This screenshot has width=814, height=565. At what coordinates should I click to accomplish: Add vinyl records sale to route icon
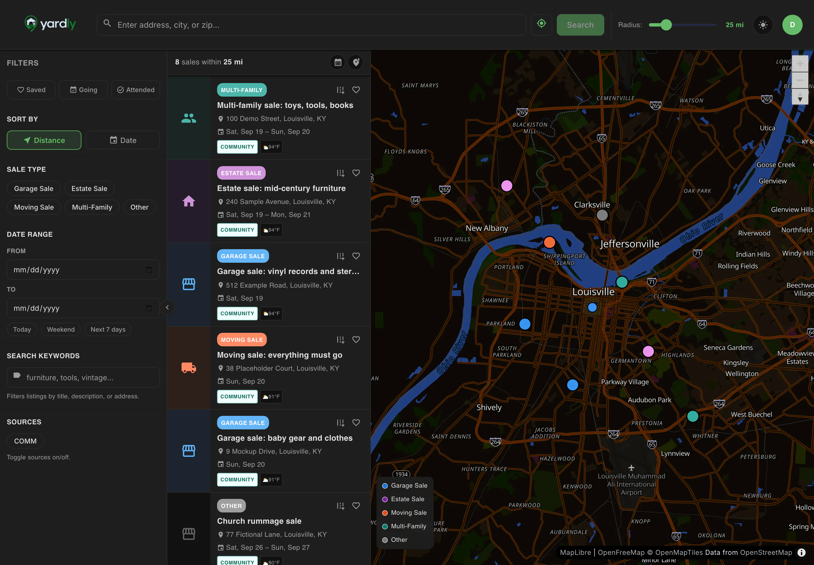pos(340,256)
